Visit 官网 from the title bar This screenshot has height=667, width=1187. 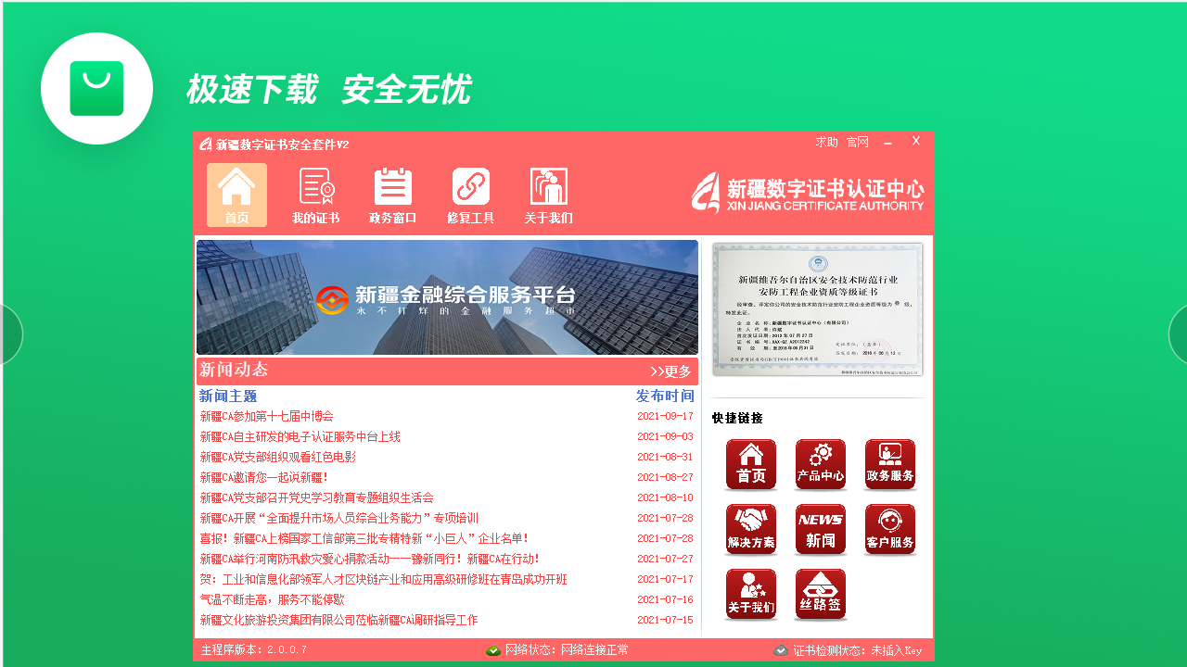point(859,142)
